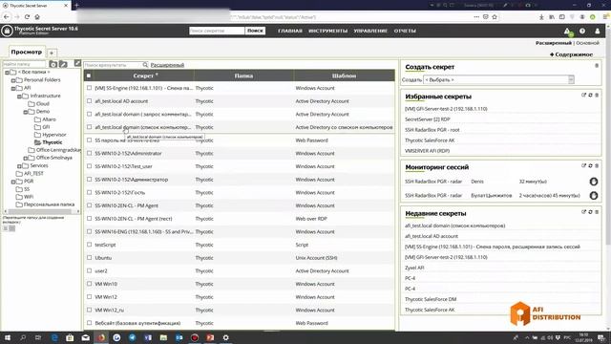The image size is (611, 344).
Task: Click the Thycotic Secret Server lock logo
Action: click(7, 31)
